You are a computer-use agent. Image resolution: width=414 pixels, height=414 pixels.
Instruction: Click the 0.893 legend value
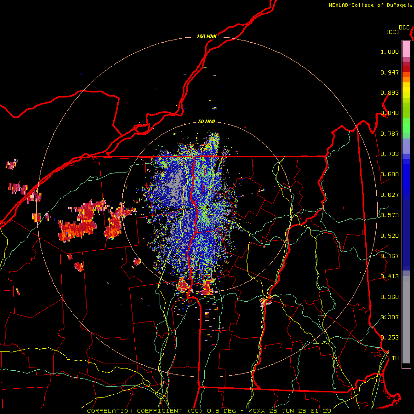click(390, 92)
